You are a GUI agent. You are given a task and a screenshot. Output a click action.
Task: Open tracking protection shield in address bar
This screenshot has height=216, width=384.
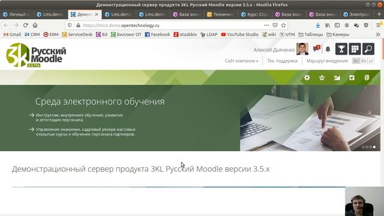[70, 25]
